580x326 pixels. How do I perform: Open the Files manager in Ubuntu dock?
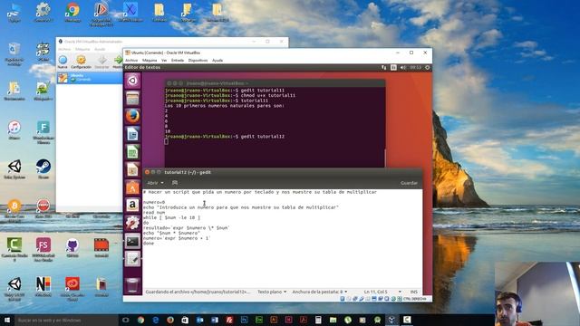coord(132,99)
